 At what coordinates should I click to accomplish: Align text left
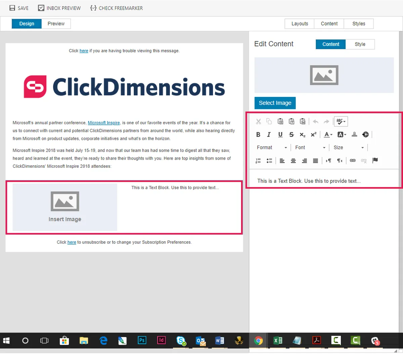pos(282,161)
